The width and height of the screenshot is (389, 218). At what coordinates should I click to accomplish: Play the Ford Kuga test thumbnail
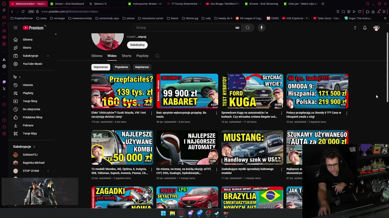tap(252, 91)
